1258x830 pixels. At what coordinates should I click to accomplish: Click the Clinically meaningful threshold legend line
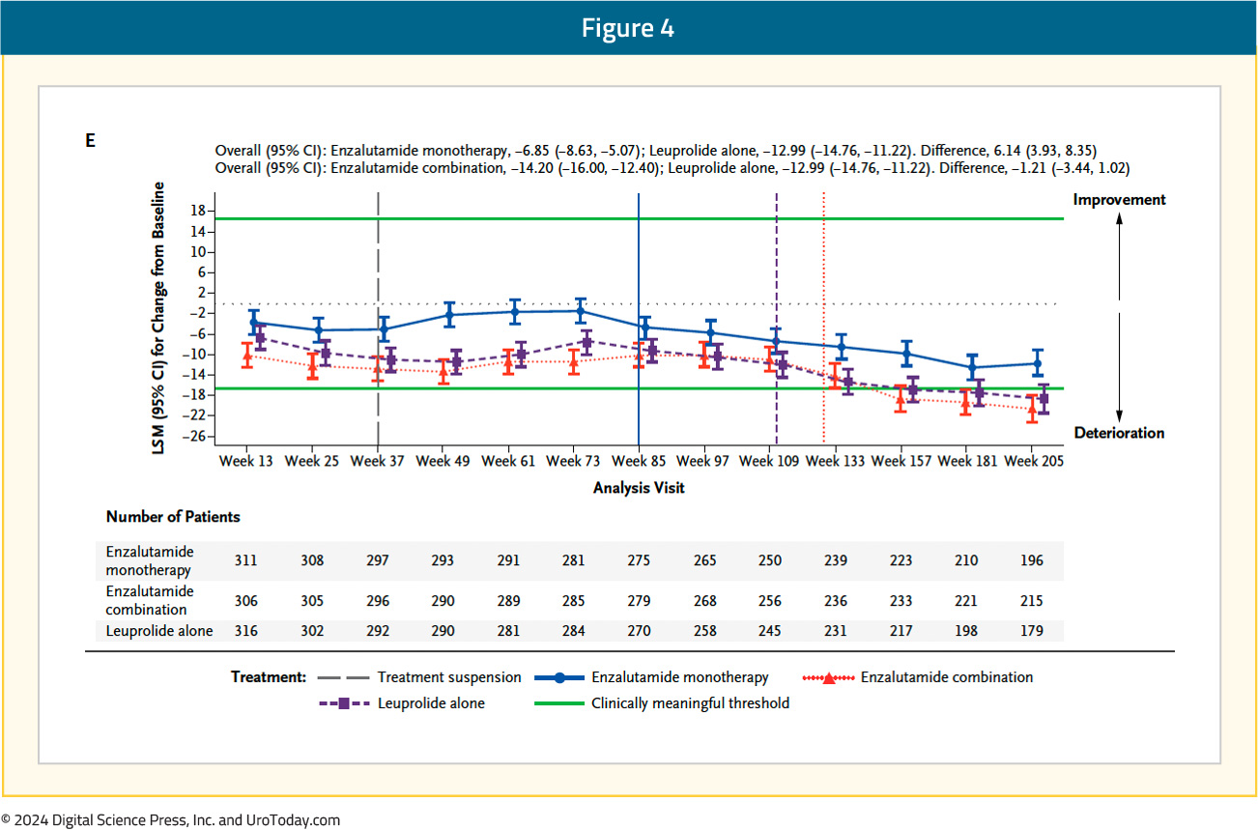[558, 703]
